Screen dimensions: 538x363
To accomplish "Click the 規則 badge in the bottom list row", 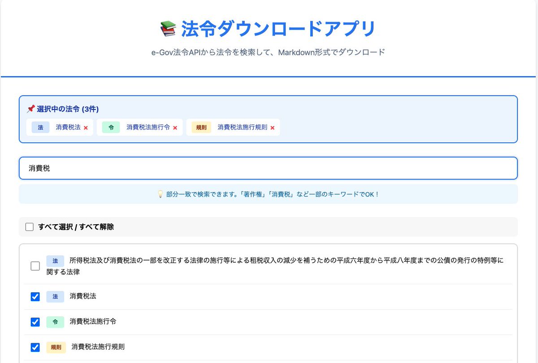I will 56,347.
